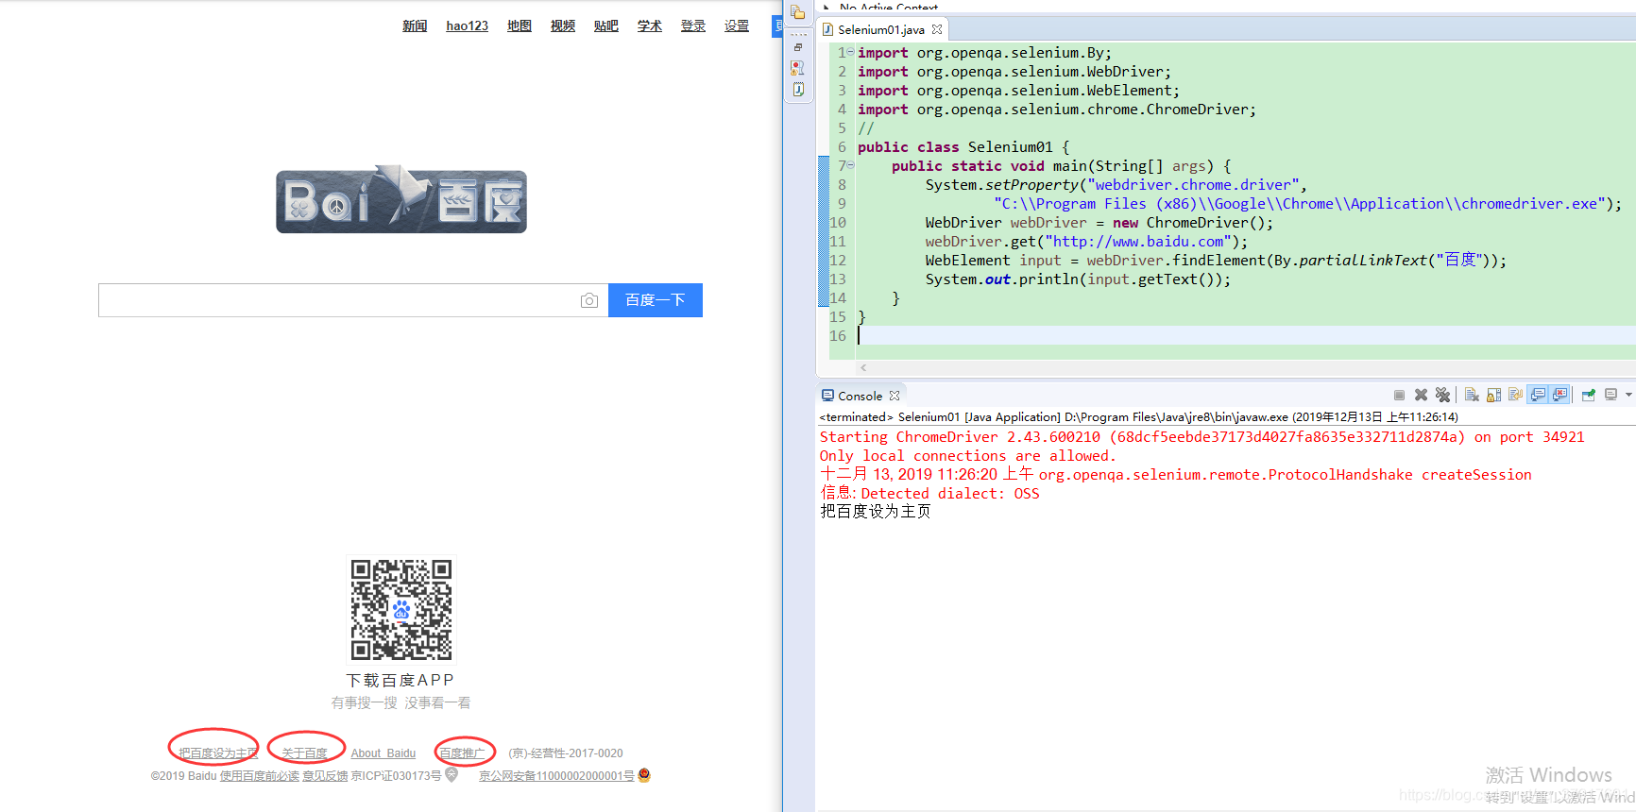Click the camera image-search icon in Baidu
Screen dimensions: 1636x812
pyautogui.click(x=589, y=300)
